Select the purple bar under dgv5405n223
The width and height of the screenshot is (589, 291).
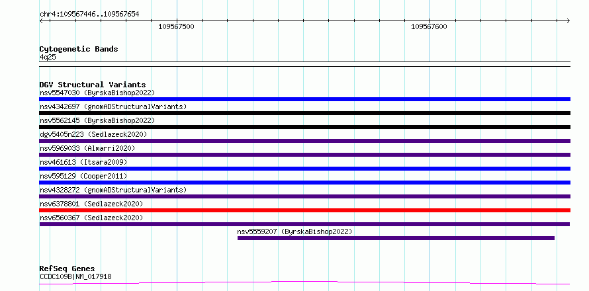(304, 141)
